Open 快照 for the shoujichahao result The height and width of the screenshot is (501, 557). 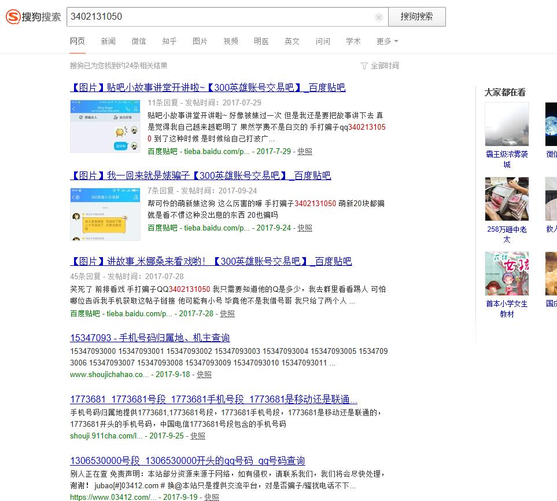click(x=204, y=375)
